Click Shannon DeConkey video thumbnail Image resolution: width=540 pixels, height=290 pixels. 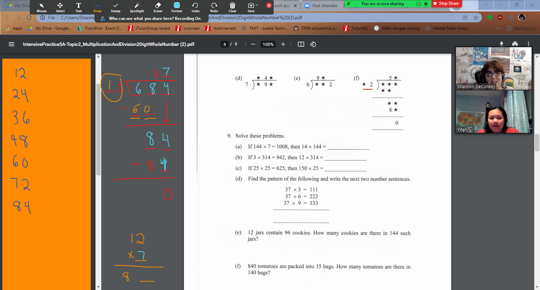pos(493,68)
